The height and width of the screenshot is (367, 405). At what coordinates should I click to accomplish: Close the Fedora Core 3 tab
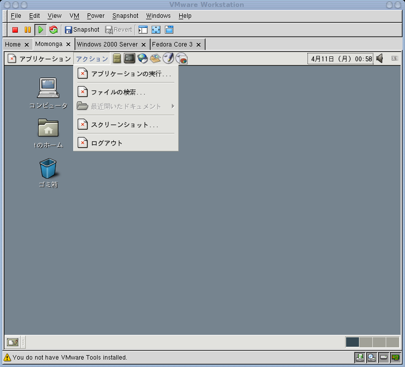click(x=199, y=45)
